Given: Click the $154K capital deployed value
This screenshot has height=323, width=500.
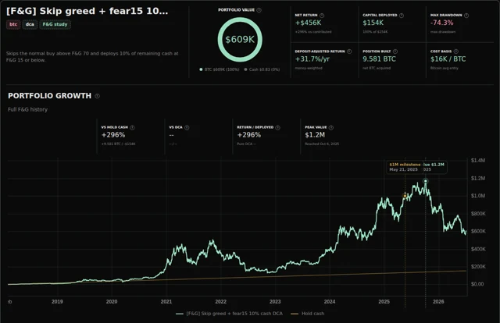Looking at the screenshot, I should tap(373, 23).
